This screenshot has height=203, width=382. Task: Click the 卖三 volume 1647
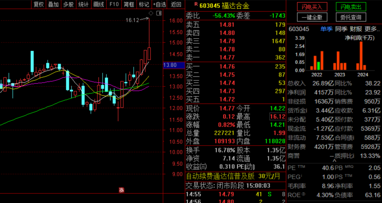point(278,41)
